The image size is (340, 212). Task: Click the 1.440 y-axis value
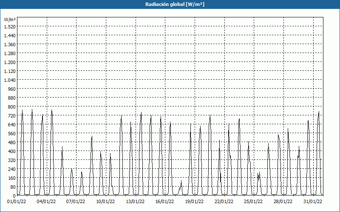click(x=10, y=36)
